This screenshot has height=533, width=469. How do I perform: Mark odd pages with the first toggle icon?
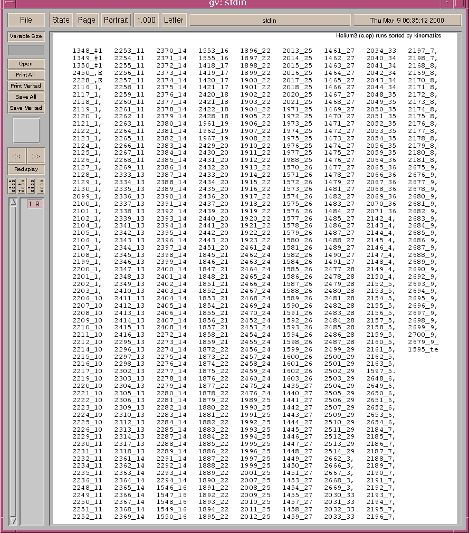(12, 186)
